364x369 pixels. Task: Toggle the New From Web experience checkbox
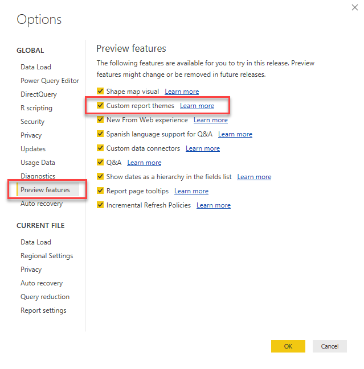[100, 120]
